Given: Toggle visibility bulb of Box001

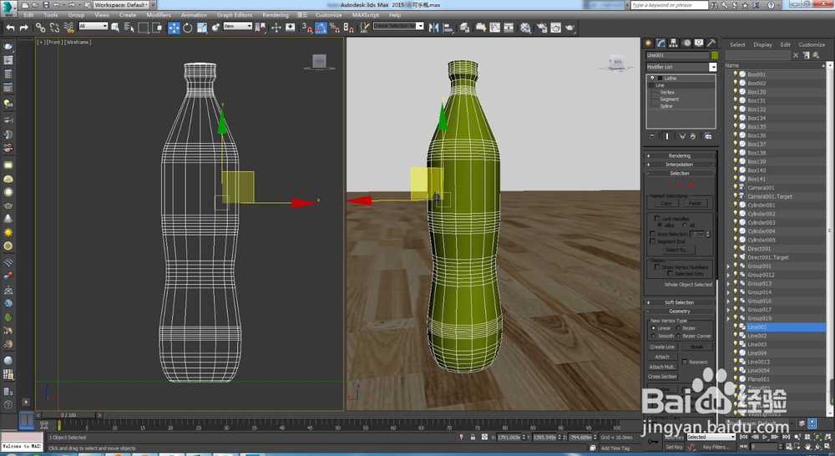Looking at the screenshot, I should click(736, 74).
